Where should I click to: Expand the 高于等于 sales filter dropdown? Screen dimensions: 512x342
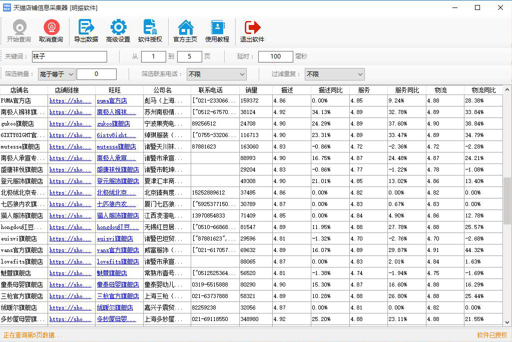pos(57,74)
